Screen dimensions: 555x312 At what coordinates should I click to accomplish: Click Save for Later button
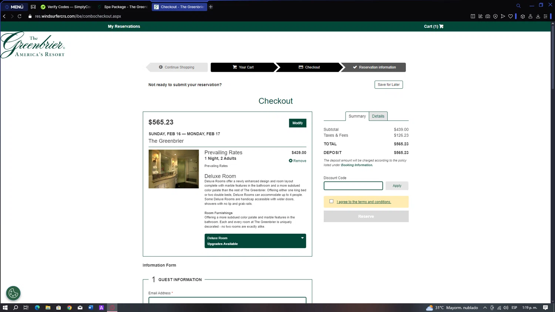coord(388,85)
